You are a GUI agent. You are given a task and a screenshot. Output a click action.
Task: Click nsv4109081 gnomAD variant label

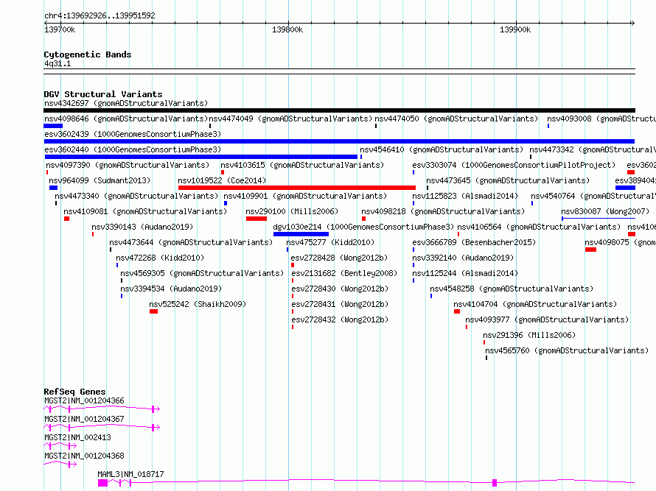[x=145, y=211]
